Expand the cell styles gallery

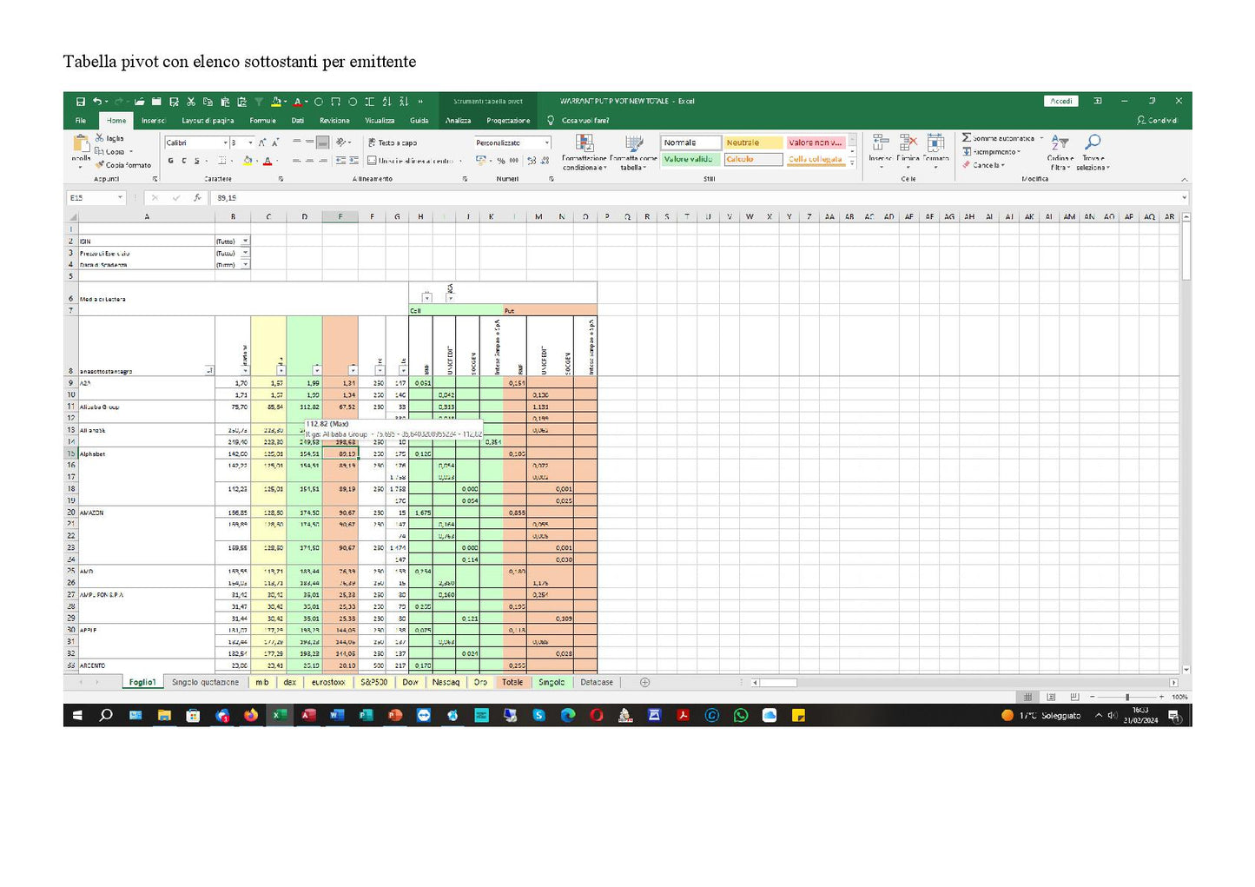pyautogui.click(x=852, y=162)
